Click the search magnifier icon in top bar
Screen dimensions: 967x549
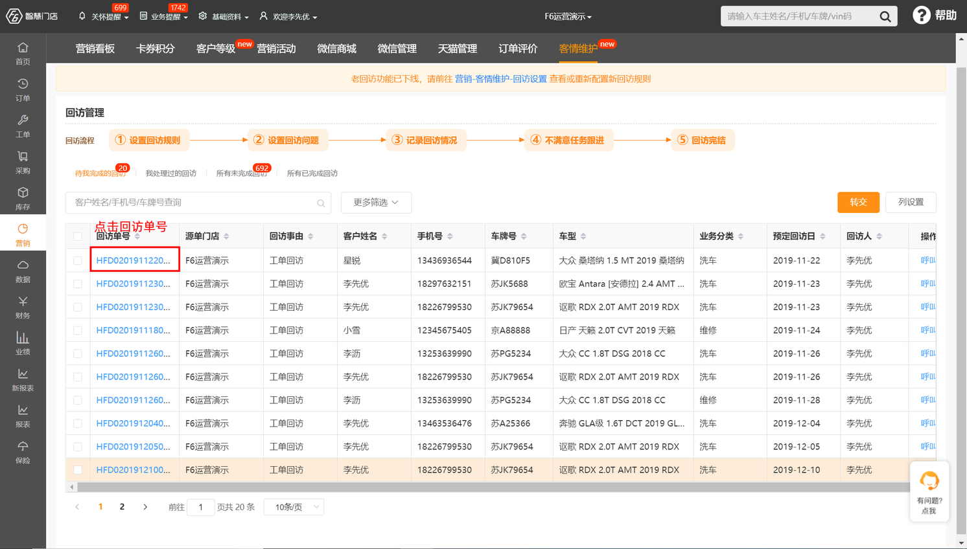885,16
